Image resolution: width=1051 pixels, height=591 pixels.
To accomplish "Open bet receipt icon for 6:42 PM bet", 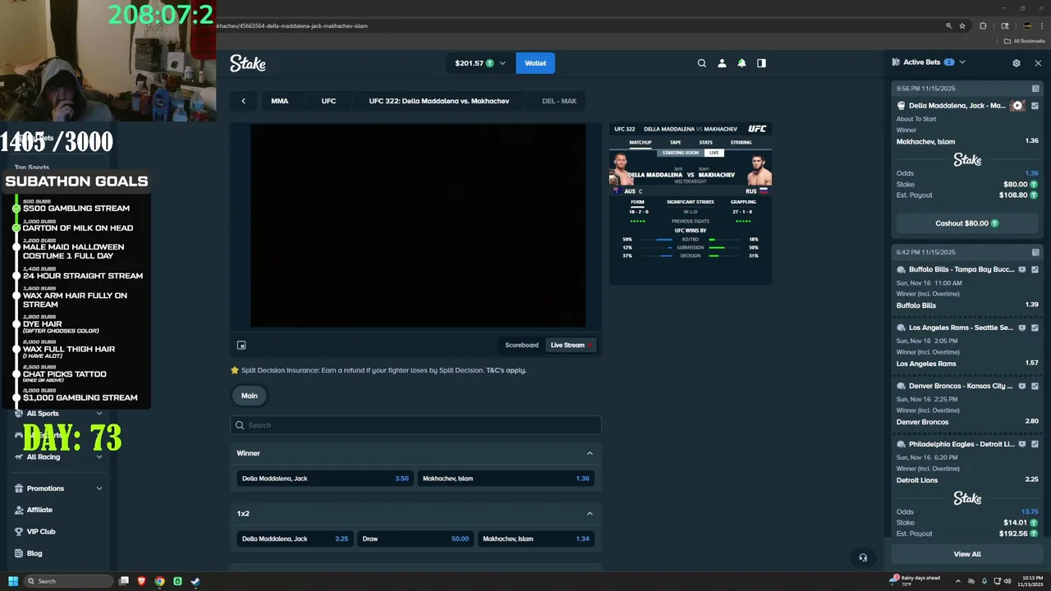I will 1035,253.
